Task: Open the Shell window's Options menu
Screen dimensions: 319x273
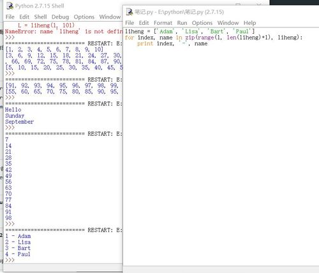Action: tap(84, 17)
